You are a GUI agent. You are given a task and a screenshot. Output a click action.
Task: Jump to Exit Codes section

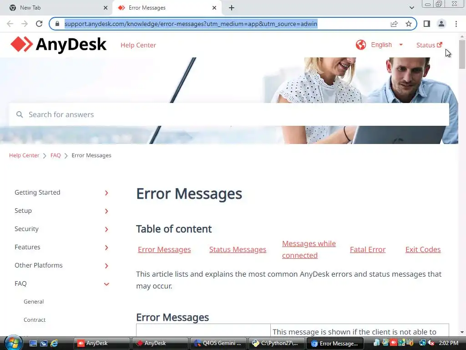pyautogui.click(x=423, y=249)
